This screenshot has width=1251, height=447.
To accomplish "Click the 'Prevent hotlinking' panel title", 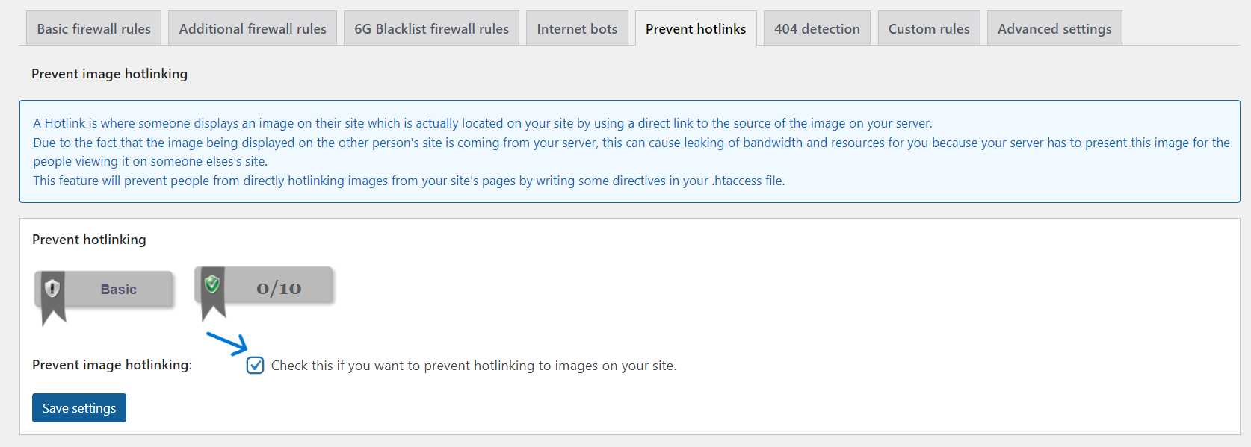I will click(x=89, y=240).
